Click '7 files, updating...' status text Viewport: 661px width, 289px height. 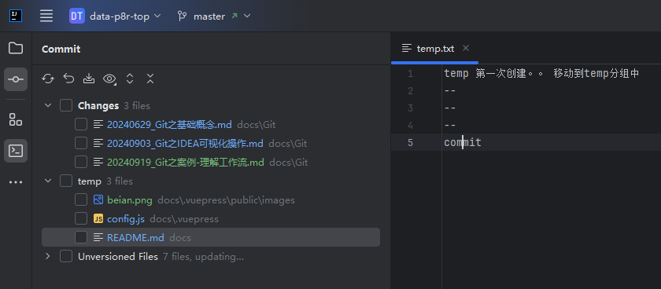click(204, 257)
